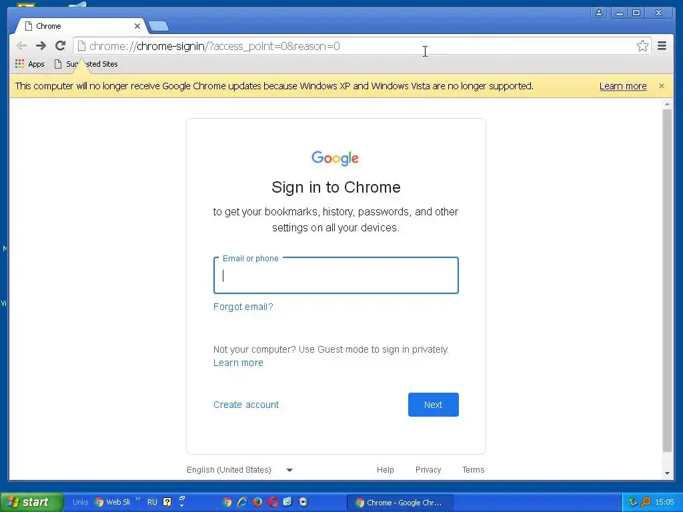Open the Windows start menu

click(31, 503)
